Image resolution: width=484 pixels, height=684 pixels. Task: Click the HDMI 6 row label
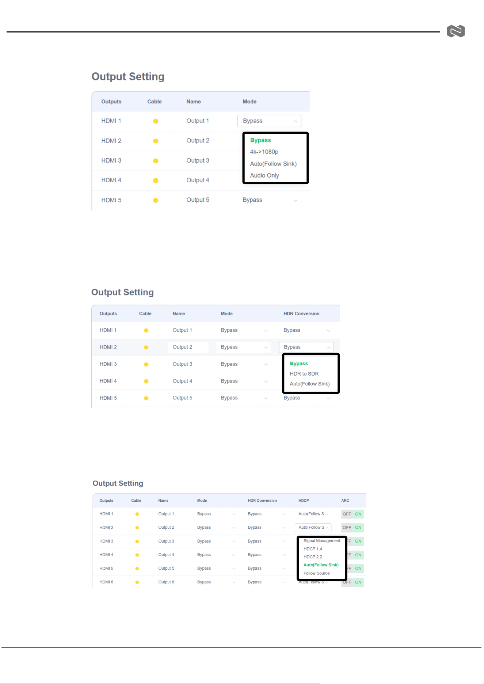click(x=106, y=582)
